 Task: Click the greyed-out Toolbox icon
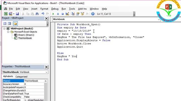coord(87,14)
